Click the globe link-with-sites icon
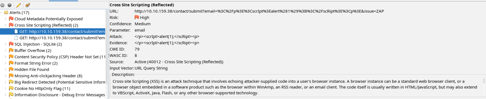 [10, 5]
